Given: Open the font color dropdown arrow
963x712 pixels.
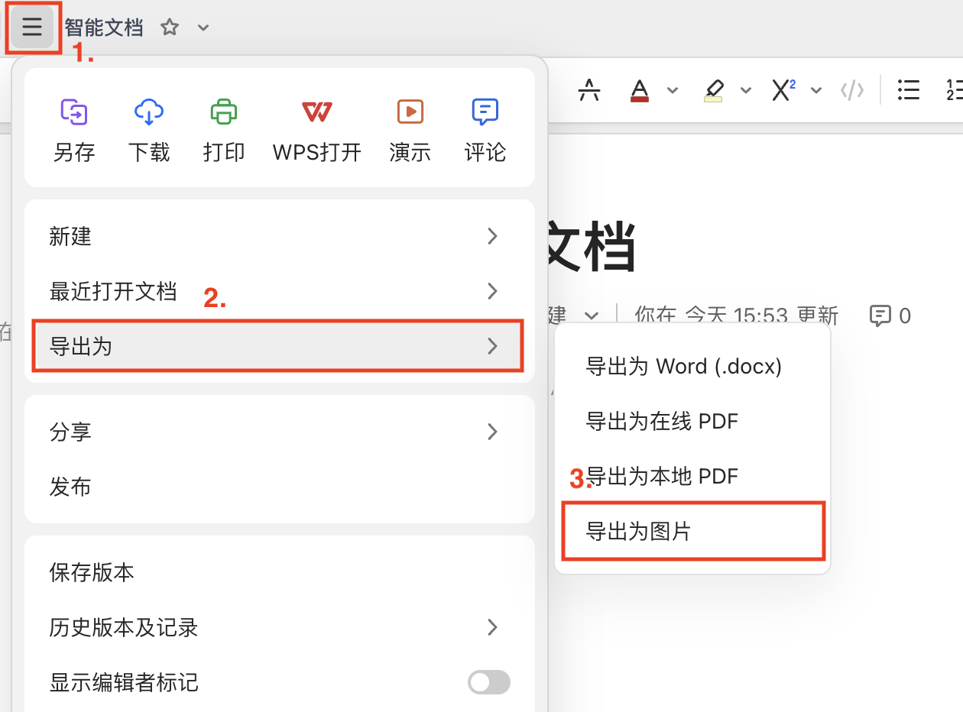Looking at the screenshot, I should 673,90.
